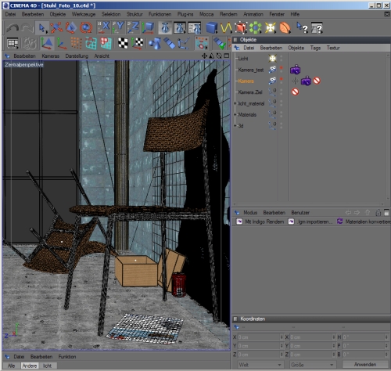
Task: Click Mit Indigo Rendern button
Action: click(260, 222)
